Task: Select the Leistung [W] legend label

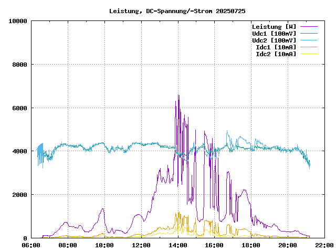Action: (x=274, y=27)
